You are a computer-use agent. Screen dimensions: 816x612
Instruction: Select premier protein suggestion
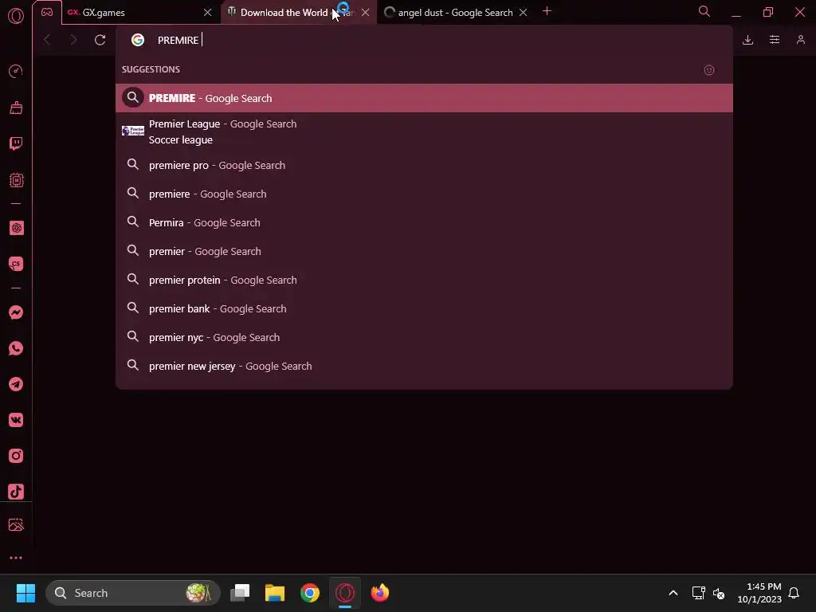[x=424, y=280]
